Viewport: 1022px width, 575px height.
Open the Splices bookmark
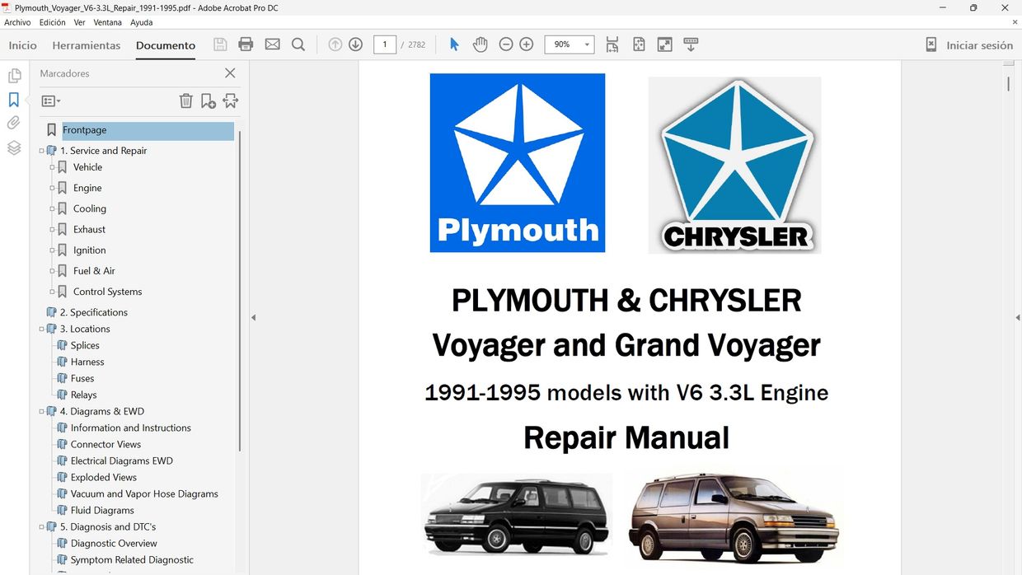point(85,345)
